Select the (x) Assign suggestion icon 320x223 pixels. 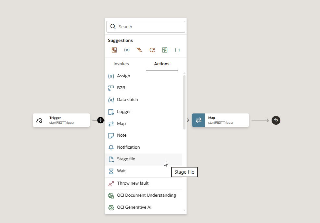pyautogui.click(x=127, y=50)
